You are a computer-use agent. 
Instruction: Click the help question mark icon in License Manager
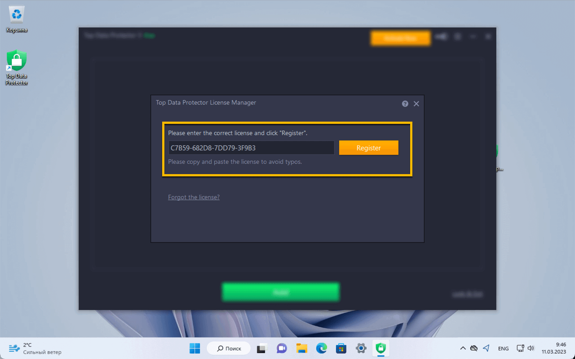pyautogui.click(x=405, y=104)
